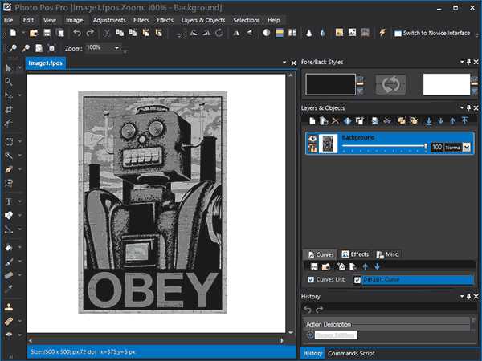Viewport: 482px width, 361px height.
Task: Select the Default Curve list entry
Action: coord(418,280)
